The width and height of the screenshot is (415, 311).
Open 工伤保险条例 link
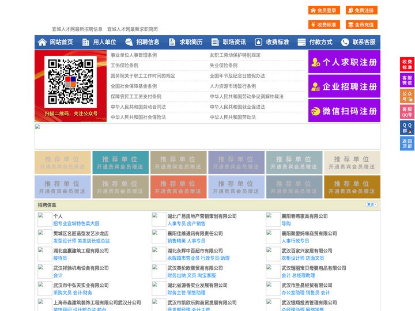[x=124, y=65]
